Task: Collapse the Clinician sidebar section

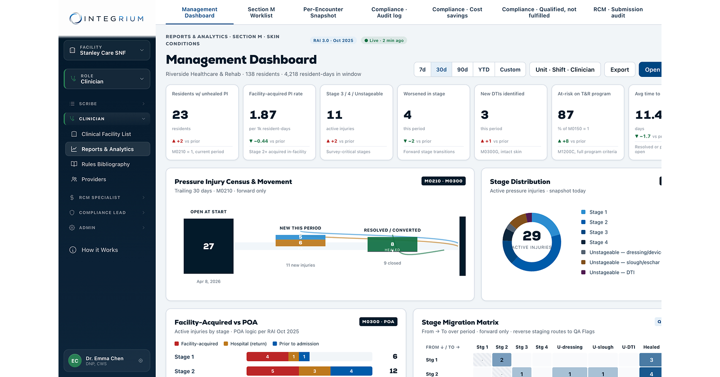Action: click(107, 119)
